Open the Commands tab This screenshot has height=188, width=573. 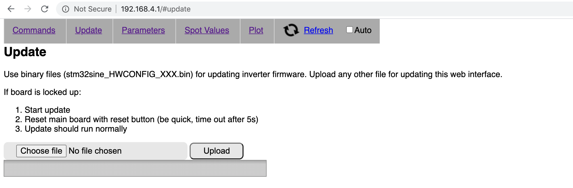point(34,30)
